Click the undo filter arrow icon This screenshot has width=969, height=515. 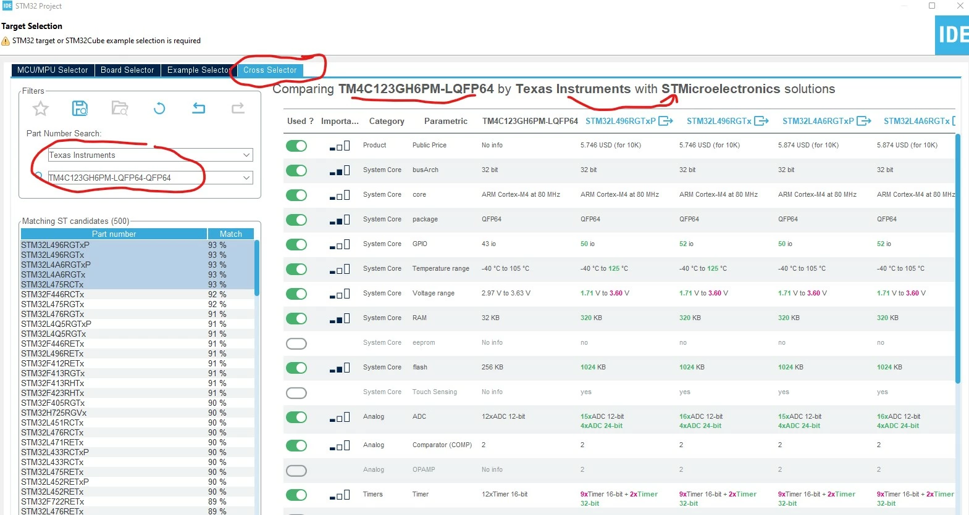point(199,109)
